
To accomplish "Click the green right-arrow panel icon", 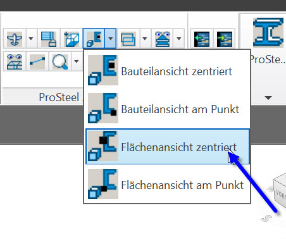I will (x=225, y=39).
